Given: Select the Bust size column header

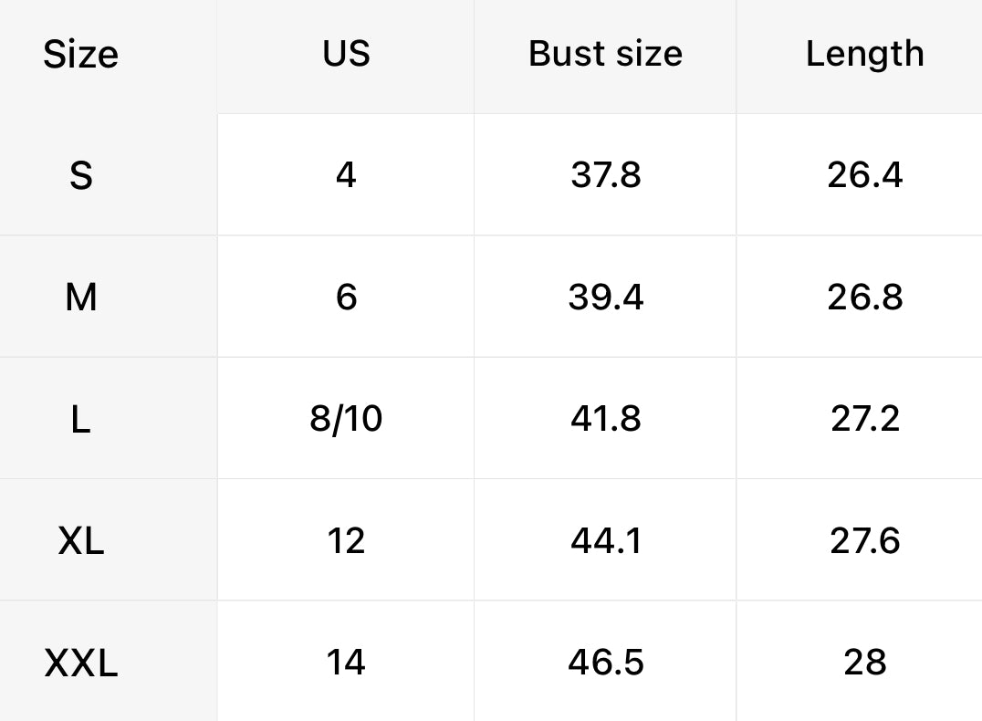Looking at the screenshot, I should point(605,54).
